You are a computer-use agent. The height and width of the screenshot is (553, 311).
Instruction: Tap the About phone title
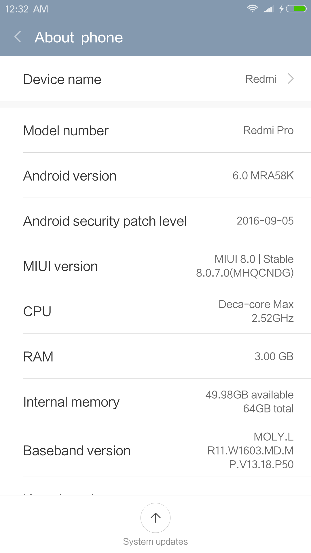coord(79,37)
